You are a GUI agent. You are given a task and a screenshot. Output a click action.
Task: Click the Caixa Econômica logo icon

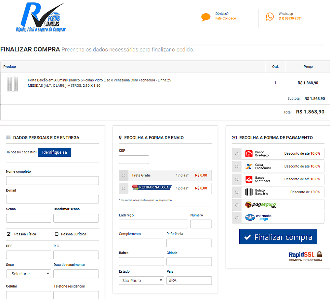249,166
